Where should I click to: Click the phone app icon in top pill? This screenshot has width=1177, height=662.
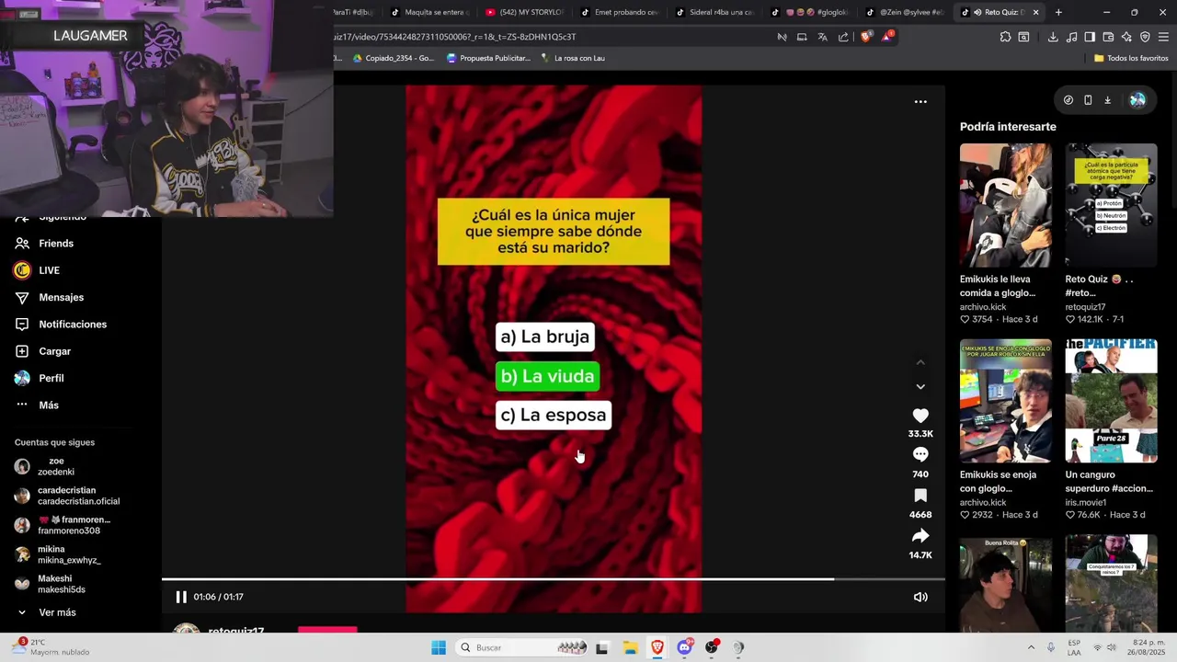(x=1088, y=100)
